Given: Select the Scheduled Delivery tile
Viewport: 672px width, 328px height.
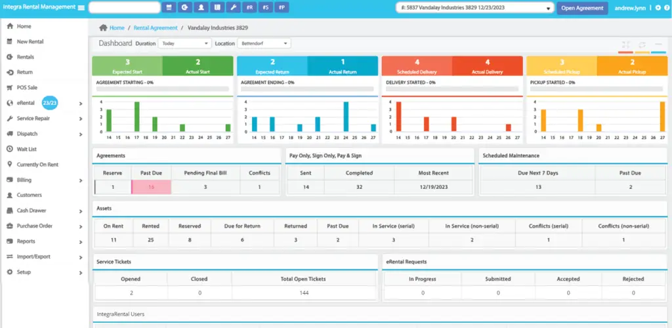Looking at the screenshot, I should point(417,66).
